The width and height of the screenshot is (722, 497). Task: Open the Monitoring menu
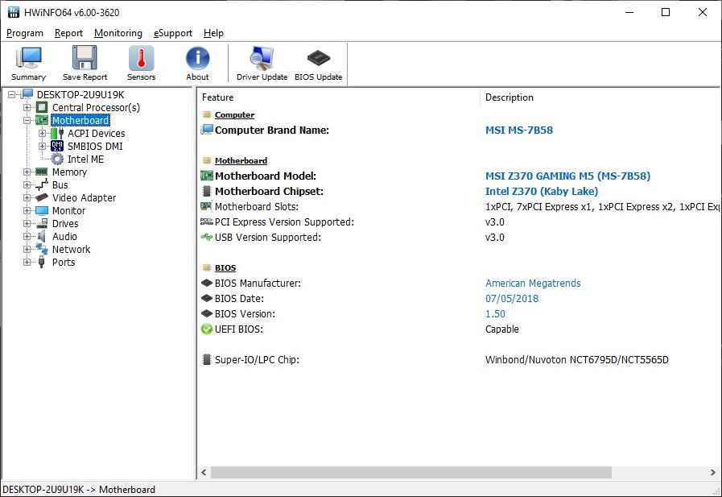click(x=118, y=33)
